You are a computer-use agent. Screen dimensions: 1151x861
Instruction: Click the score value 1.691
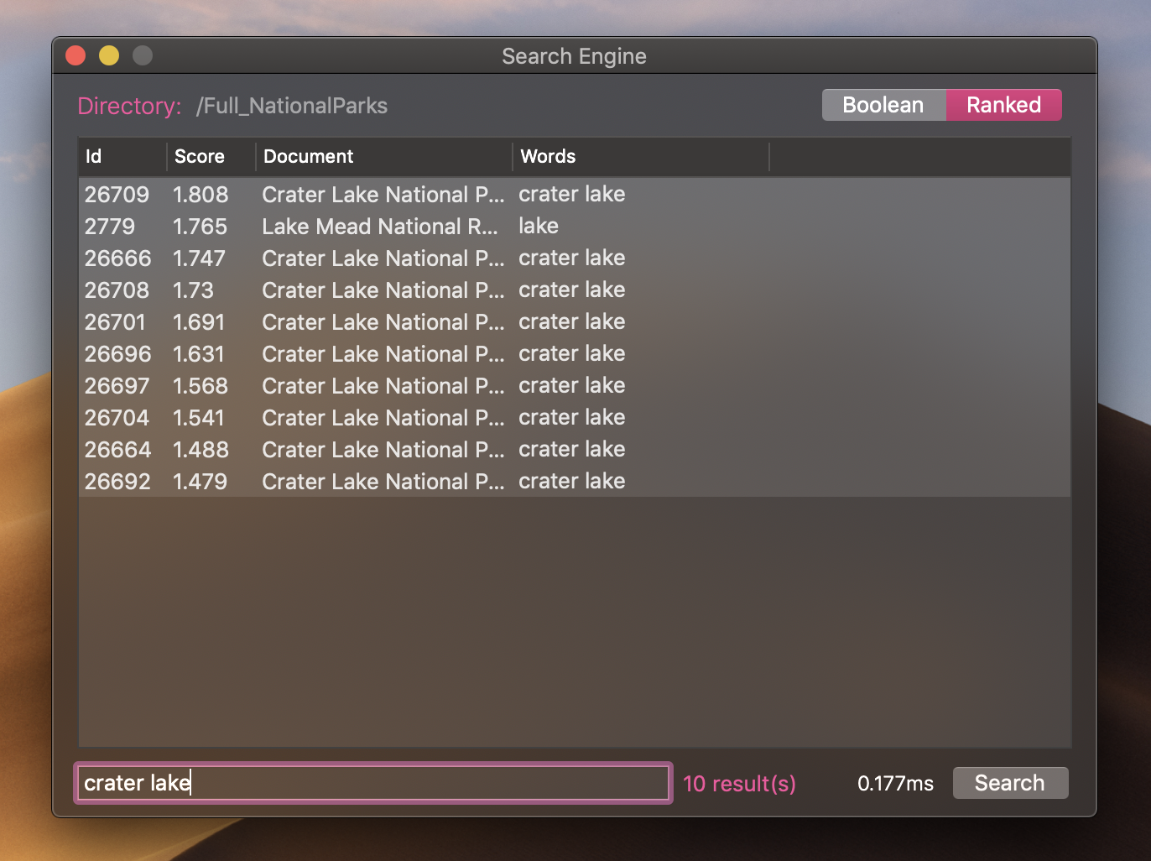199,322
